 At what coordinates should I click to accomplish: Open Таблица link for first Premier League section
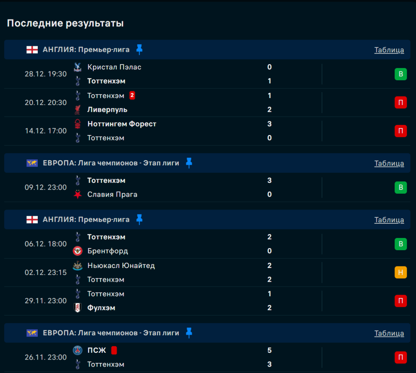[389, 50]
